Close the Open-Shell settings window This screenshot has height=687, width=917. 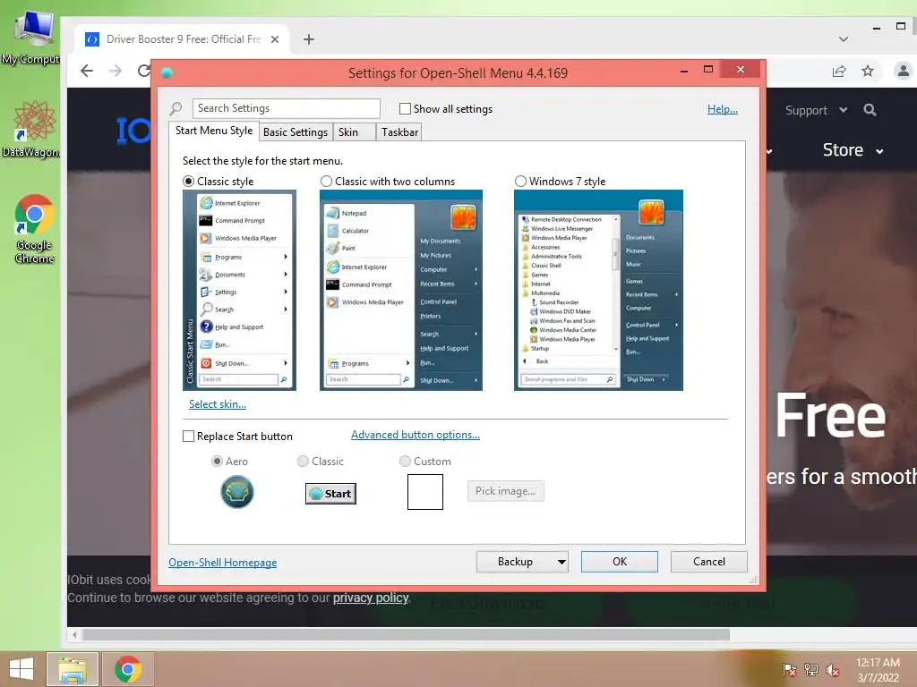pos(741,70)
